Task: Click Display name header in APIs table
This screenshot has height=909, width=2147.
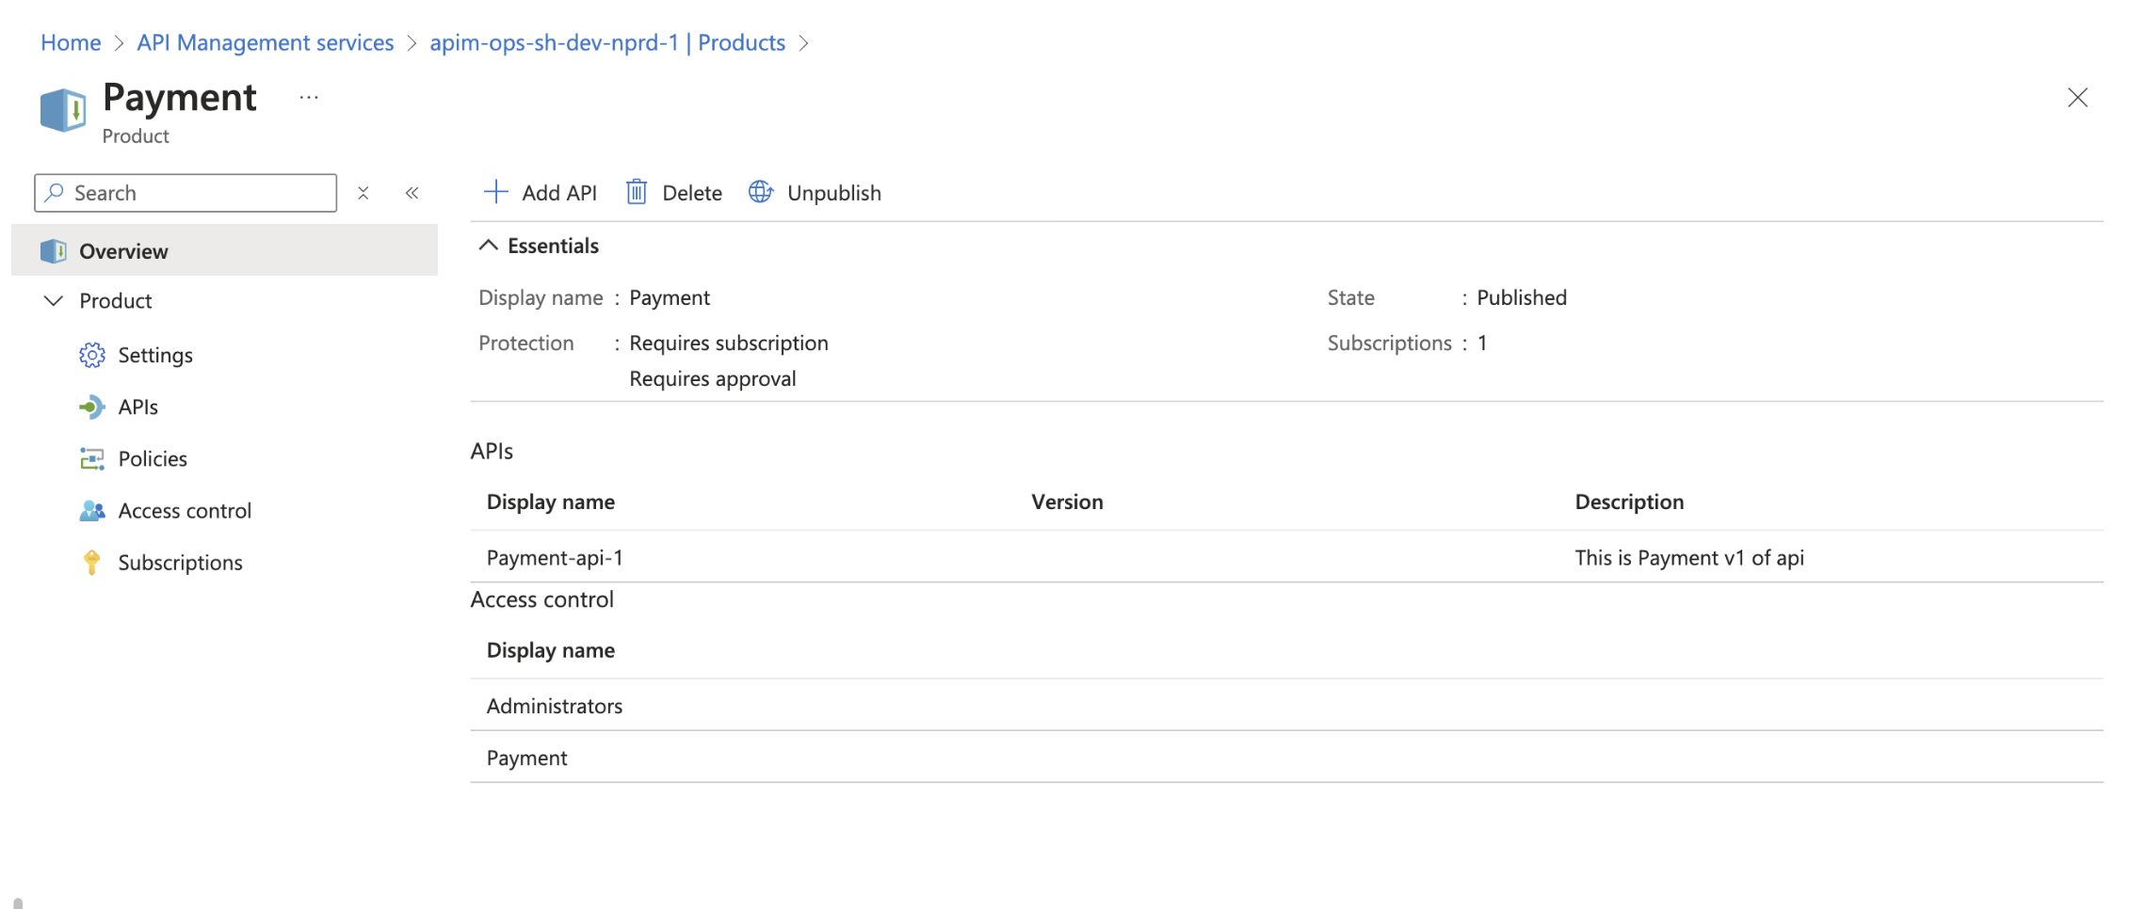Action: point(551,502)
